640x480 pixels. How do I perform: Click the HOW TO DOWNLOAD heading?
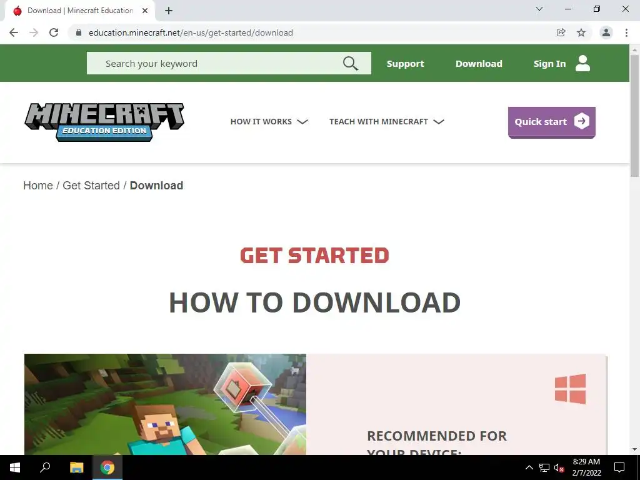(315, 302)
